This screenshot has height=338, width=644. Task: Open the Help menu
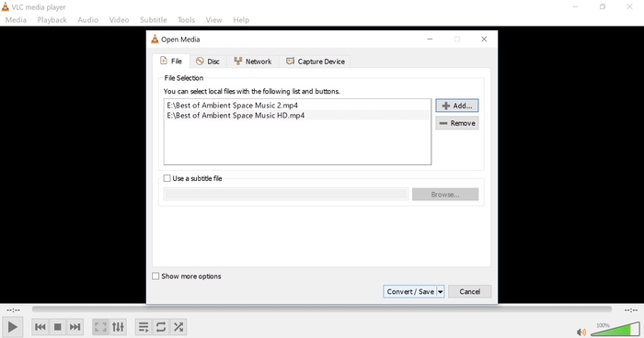click(241, 19)
